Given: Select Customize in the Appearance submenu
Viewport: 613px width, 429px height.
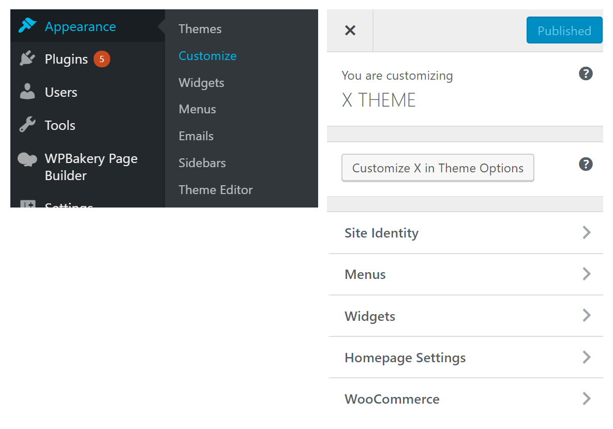Looking at the screenshot, I should [x=207, y=56].
